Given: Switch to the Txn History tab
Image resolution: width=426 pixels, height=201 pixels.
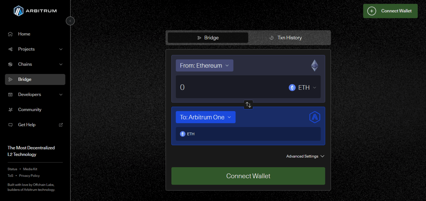Looking at the screenshot, I should (x=286, y=37).
